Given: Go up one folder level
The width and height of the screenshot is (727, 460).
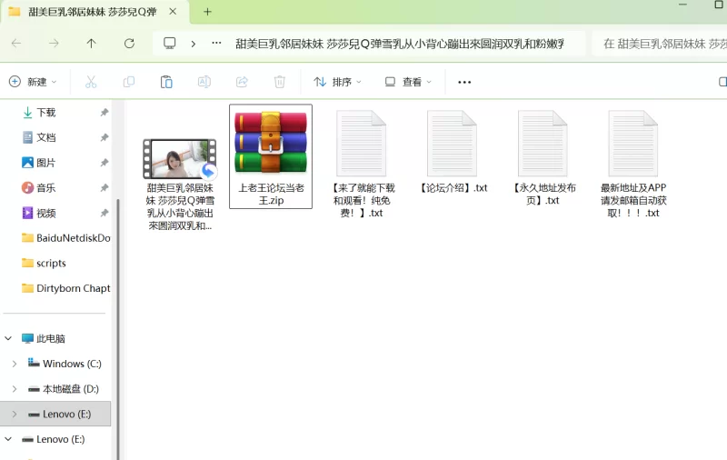Looking at the screenshot, I should [91, 43].
